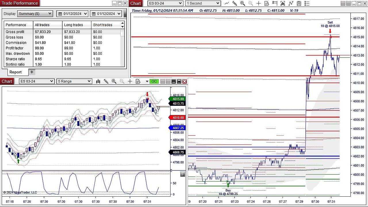Minimize the 5 Range chart window
Viewport: 368px width, 207px height.
pos(174,81)
